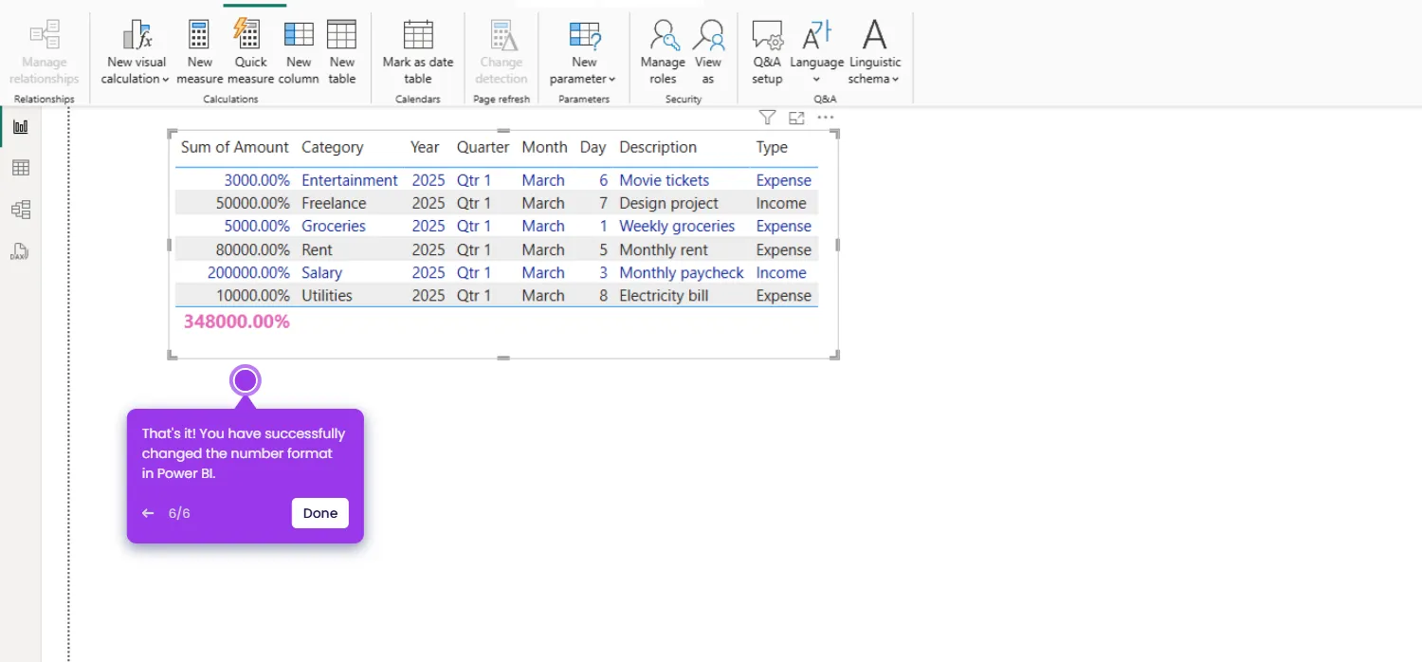This screenshot has width=1422, height=662.
Task: Switch to Model view in sidebar
Action: pos(20,210)
